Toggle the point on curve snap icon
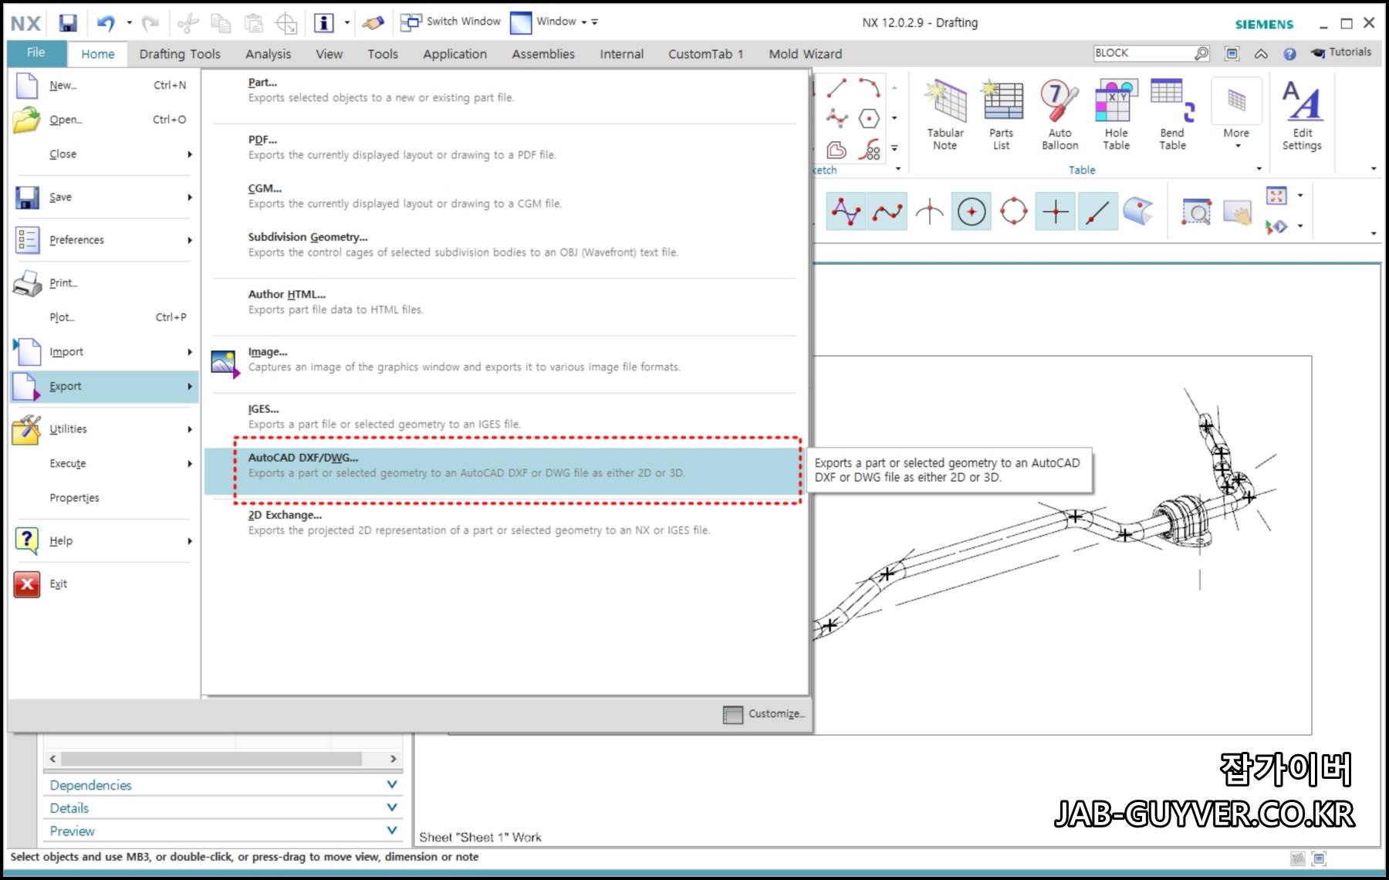Viewport: 1389px width, 880px height. pyautogui.click(x=1098, y=212)
